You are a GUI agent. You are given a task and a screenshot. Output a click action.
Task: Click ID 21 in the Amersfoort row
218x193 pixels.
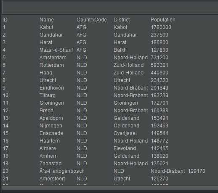point(5,179)
